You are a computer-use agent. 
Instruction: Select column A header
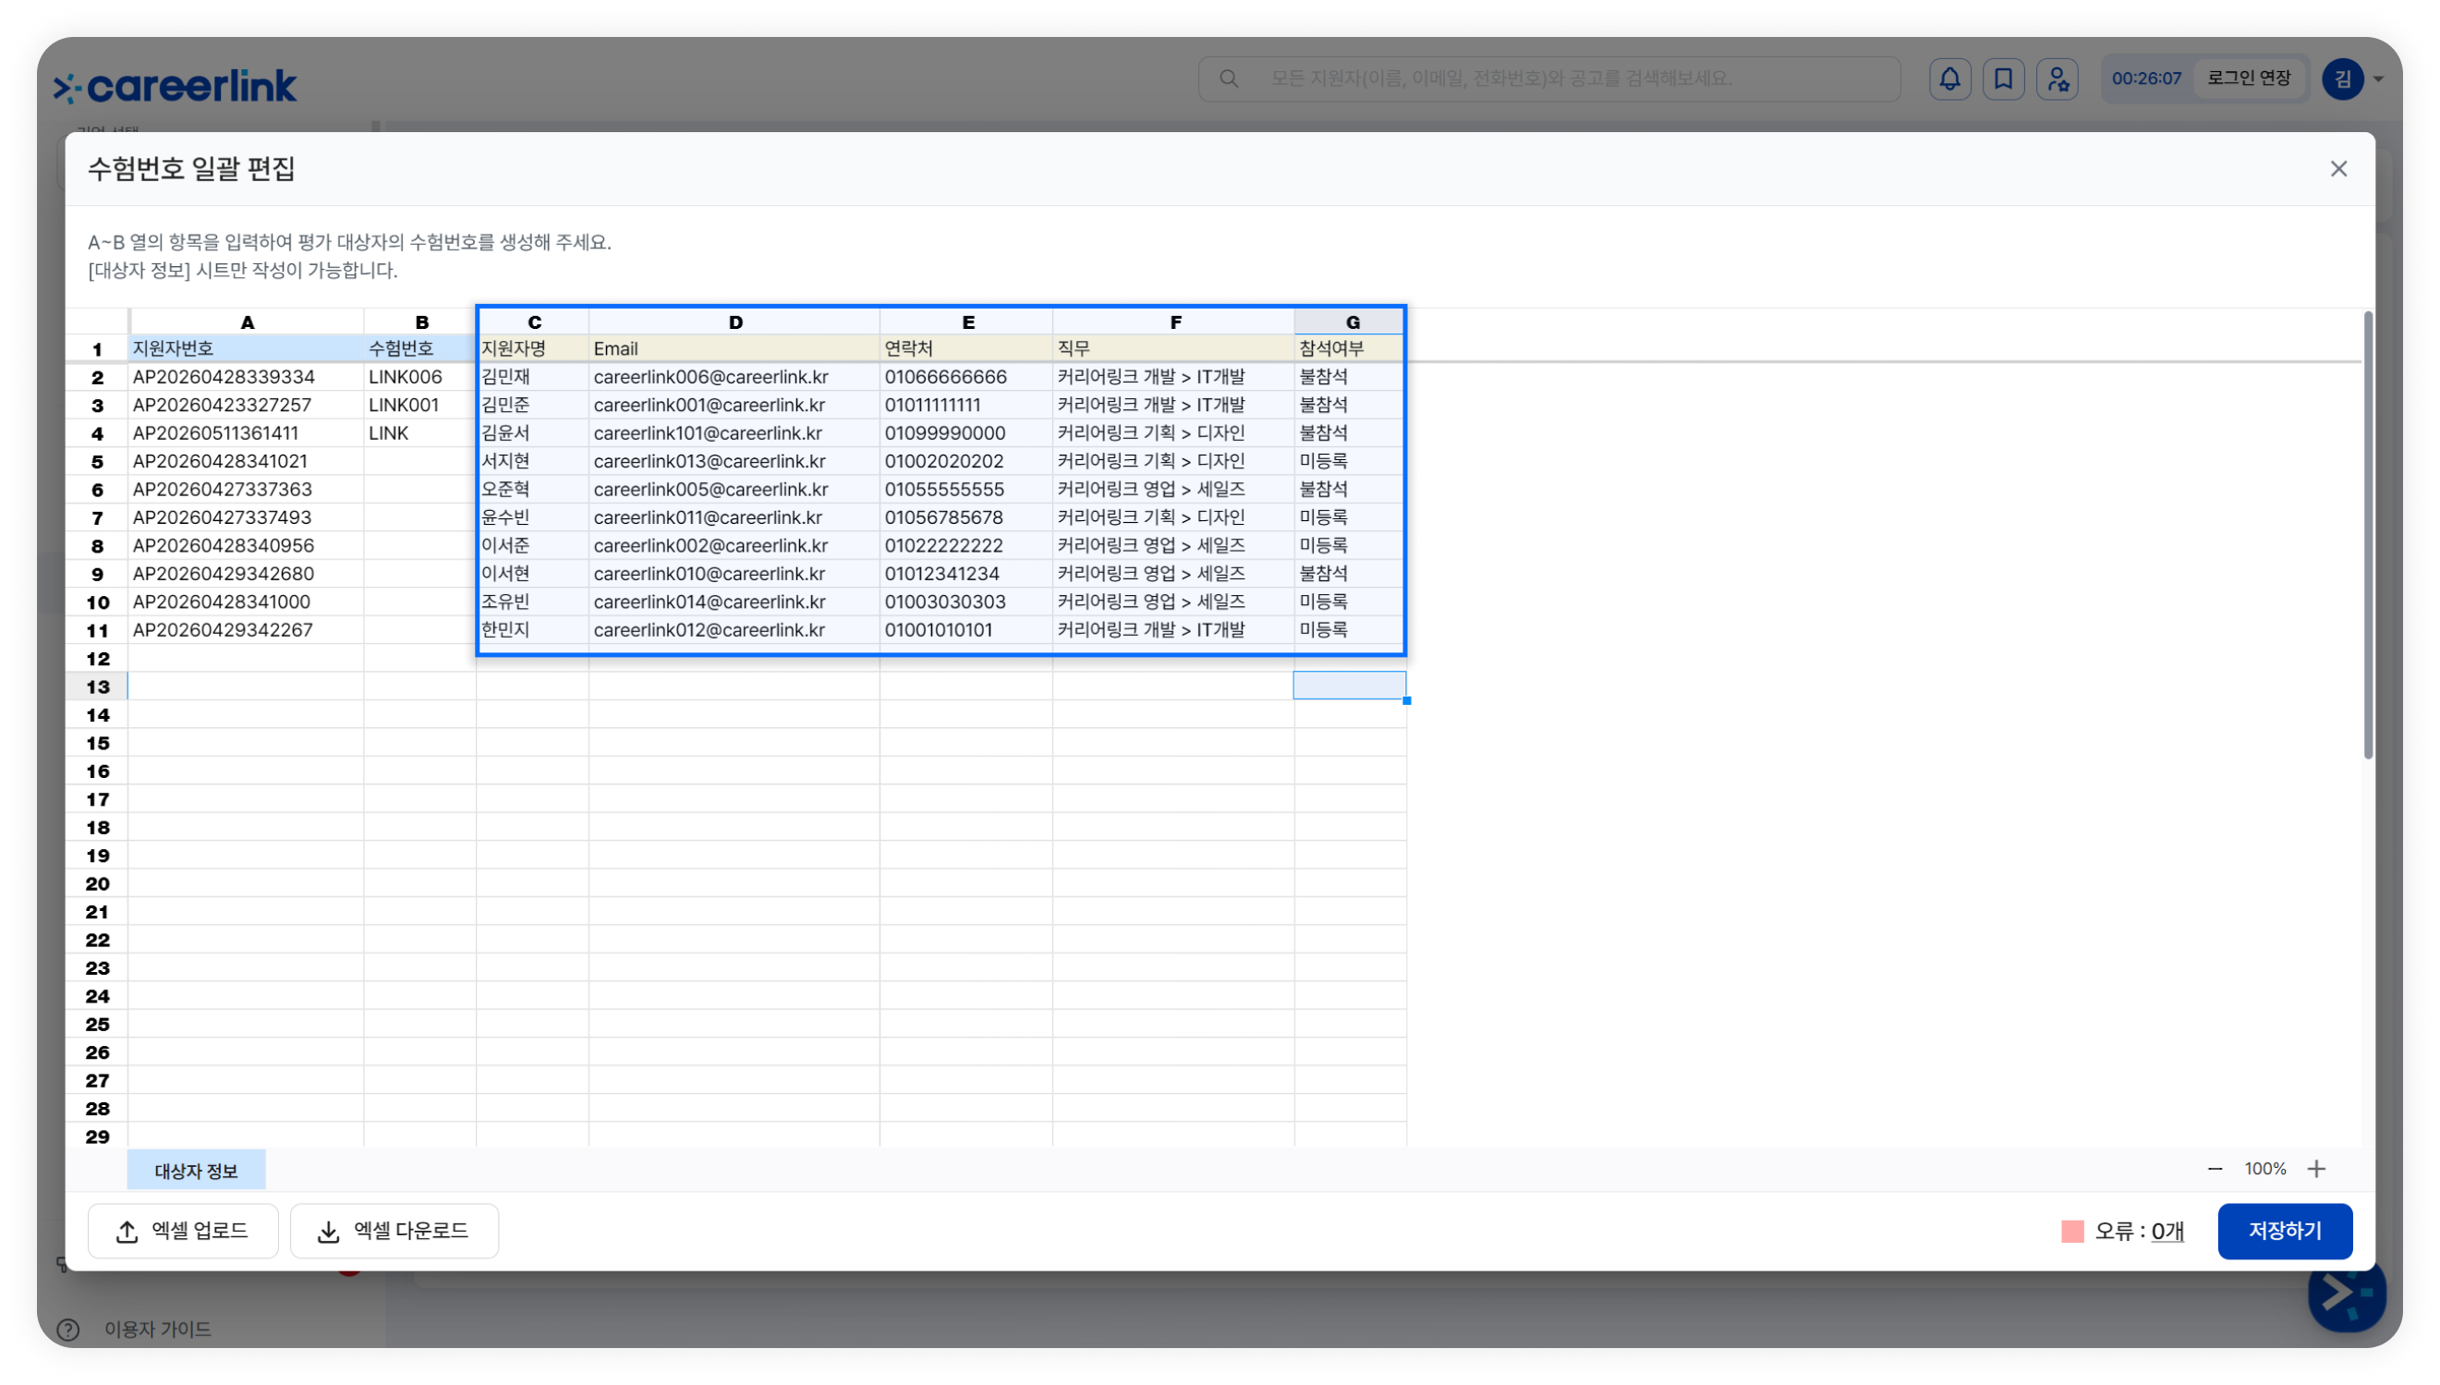point(247,322)
